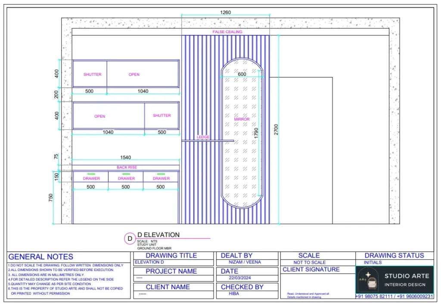Screen dimensions: 441x305
Task: Click the phone number below Studio Arte
Action: 394,297
